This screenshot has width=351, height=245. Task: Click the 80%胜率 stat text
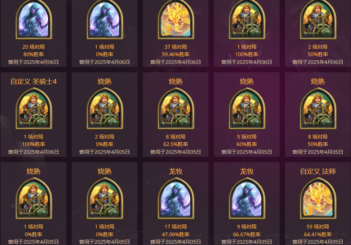[x=34, y=54]
